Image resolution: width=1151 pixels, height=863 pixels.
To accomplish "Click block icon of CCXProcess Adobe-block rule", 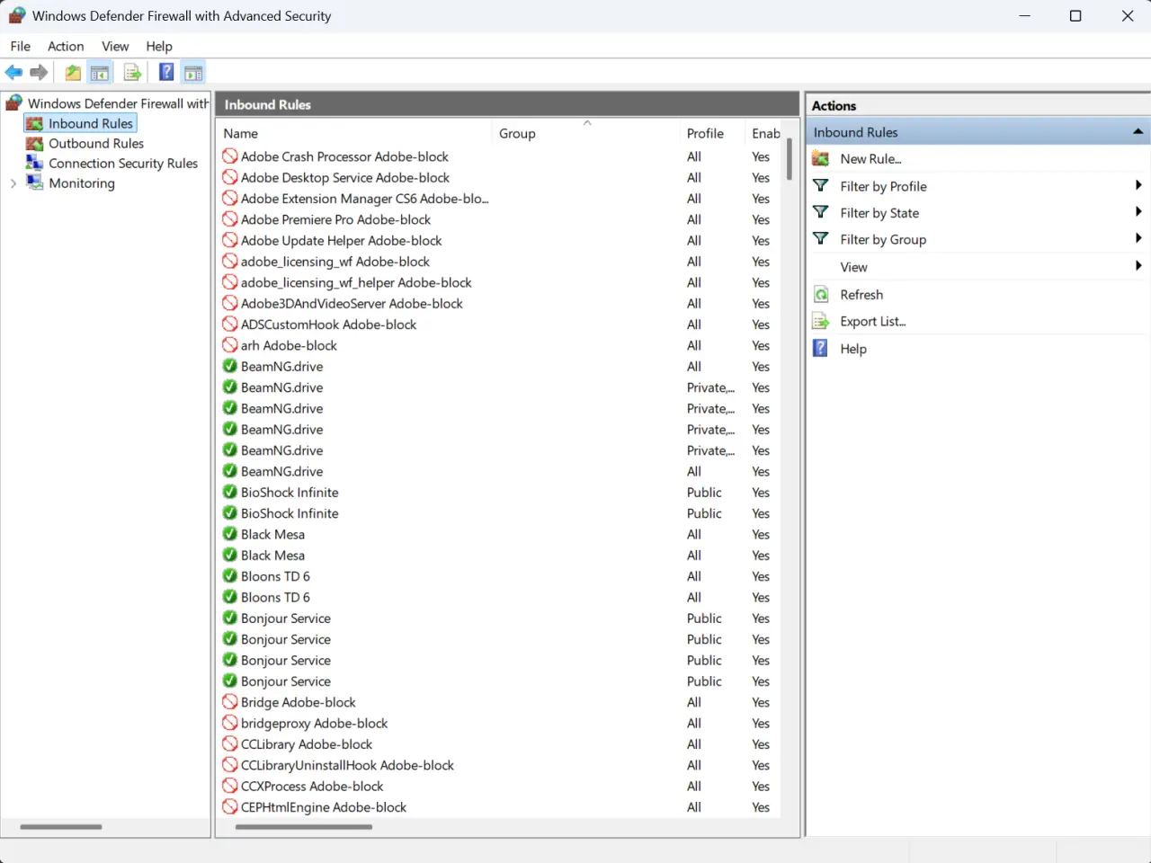I will pyautogui.click(x=230, y=787).
